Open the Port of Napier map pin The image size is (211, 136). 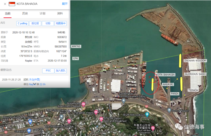pos(169,110)
